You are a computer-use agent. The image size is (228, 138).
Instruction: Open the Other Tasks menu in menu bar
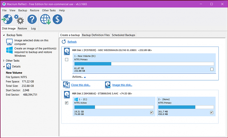pyautogui.click(x=49, y=10)
